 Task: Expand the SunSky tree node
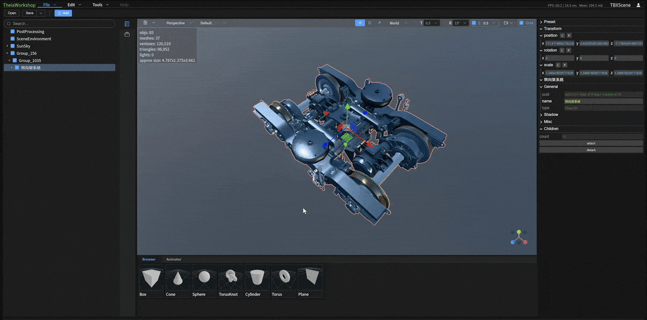7,46
